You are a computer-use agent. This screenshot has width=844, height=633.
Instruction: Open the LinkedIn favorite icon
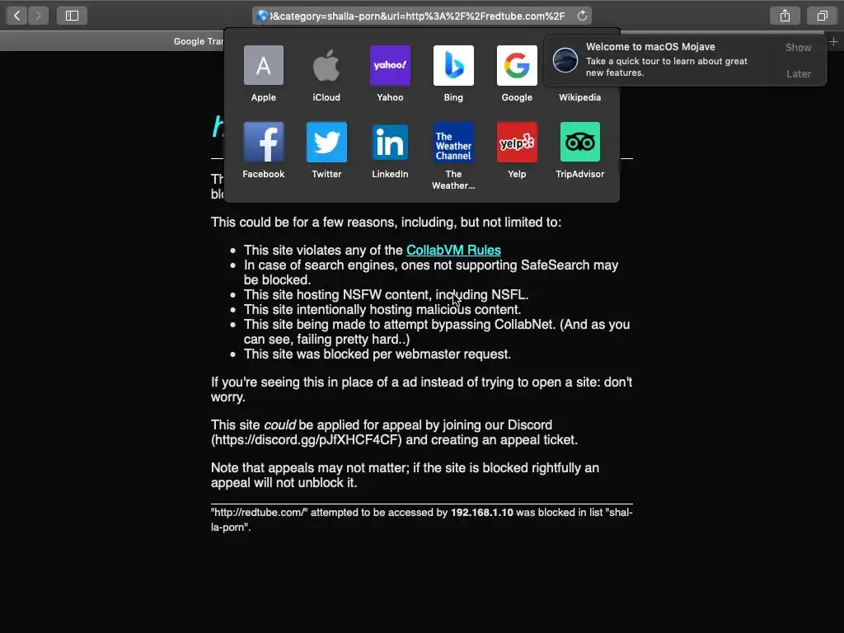(390, 142)
